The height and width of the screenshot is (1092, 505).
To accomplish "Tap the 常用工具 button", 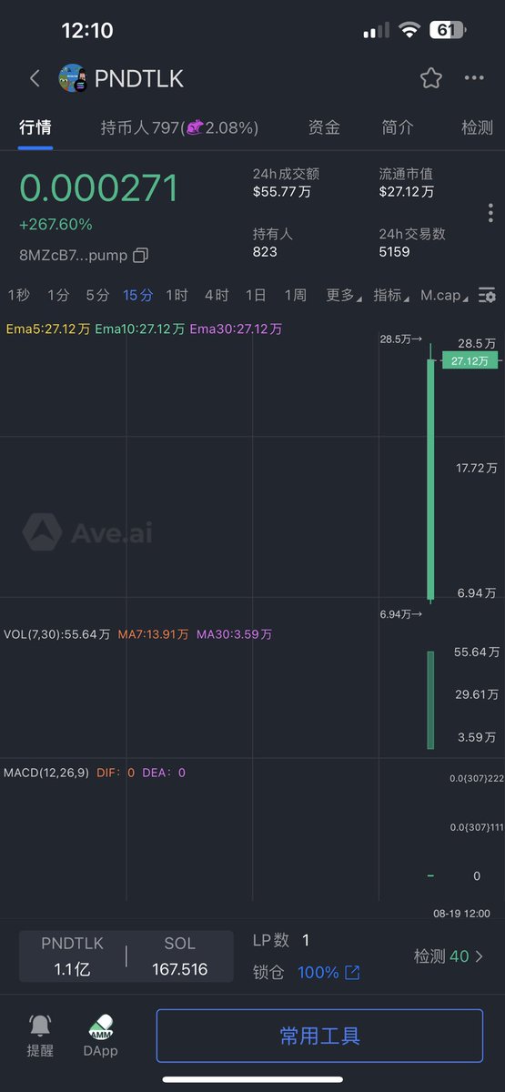I will (x=319, y=1036).
